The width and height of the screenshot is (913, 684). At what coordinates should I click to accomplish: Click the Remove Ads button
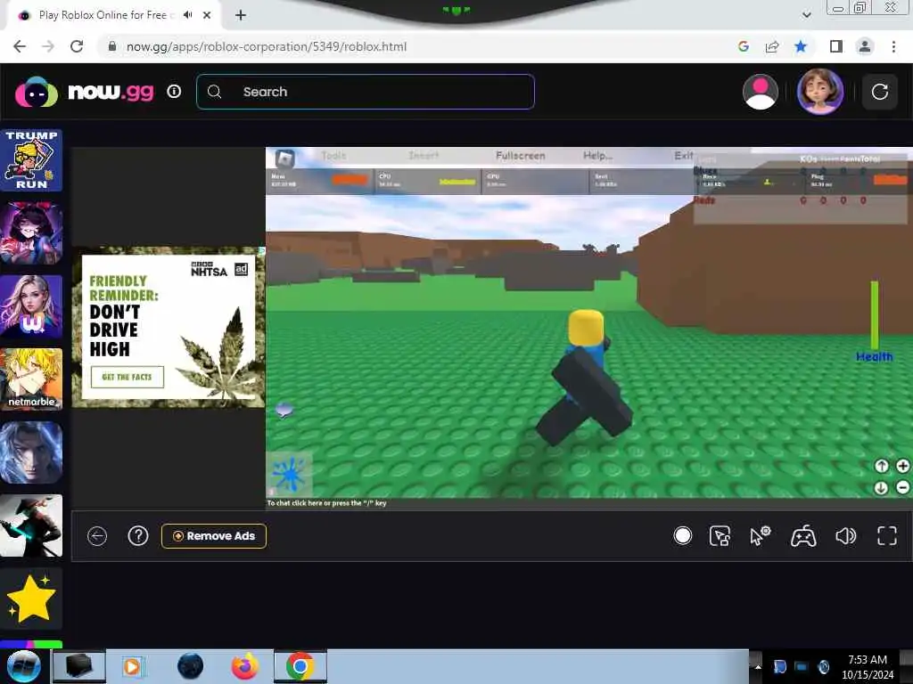pyautogui.click(x=214, y=535)
